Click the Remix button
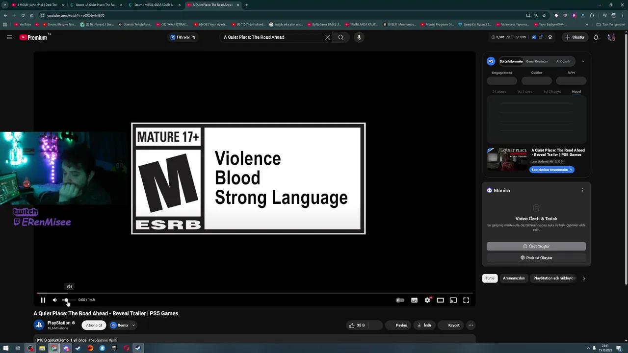 [119, 325]
